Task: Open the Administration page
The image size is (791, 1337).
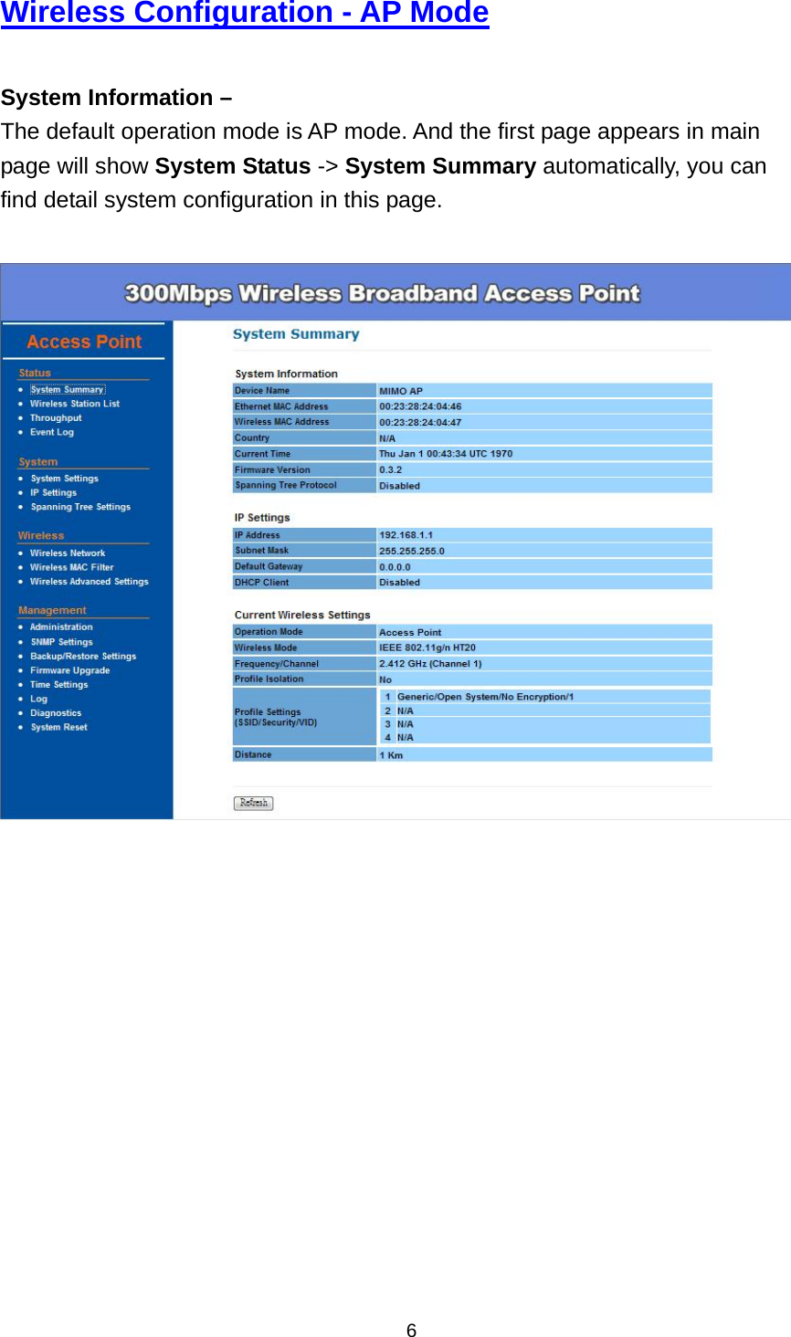Action: pyautogui.click(x=59, y=626)
